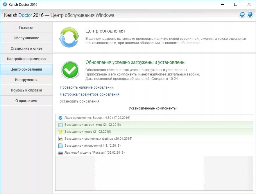This screenshot has width=256, height=194.
Task: Switch to Обслуживание section
Action: (26, 38)
